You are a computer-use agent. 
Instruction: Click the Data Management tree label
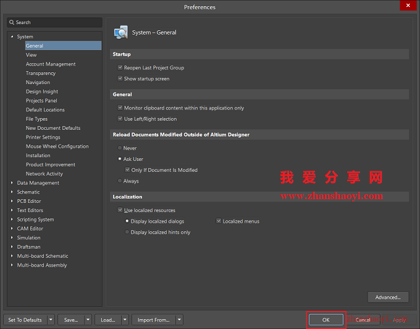[38, 182]
